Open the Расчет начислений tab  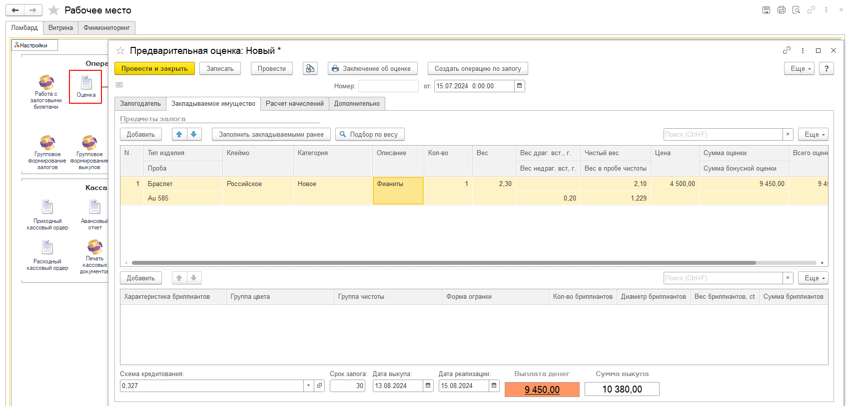(295, 104)
